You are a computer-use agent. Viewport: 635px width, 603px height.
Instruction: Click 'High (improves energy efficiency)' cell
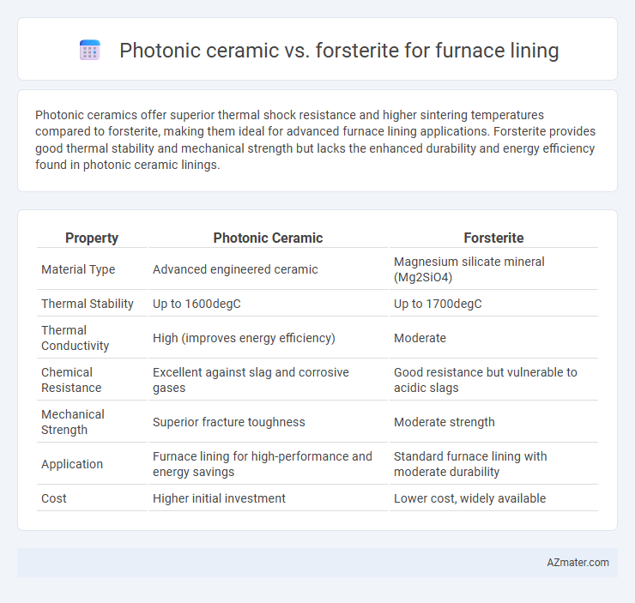click(x=244, y=338)
